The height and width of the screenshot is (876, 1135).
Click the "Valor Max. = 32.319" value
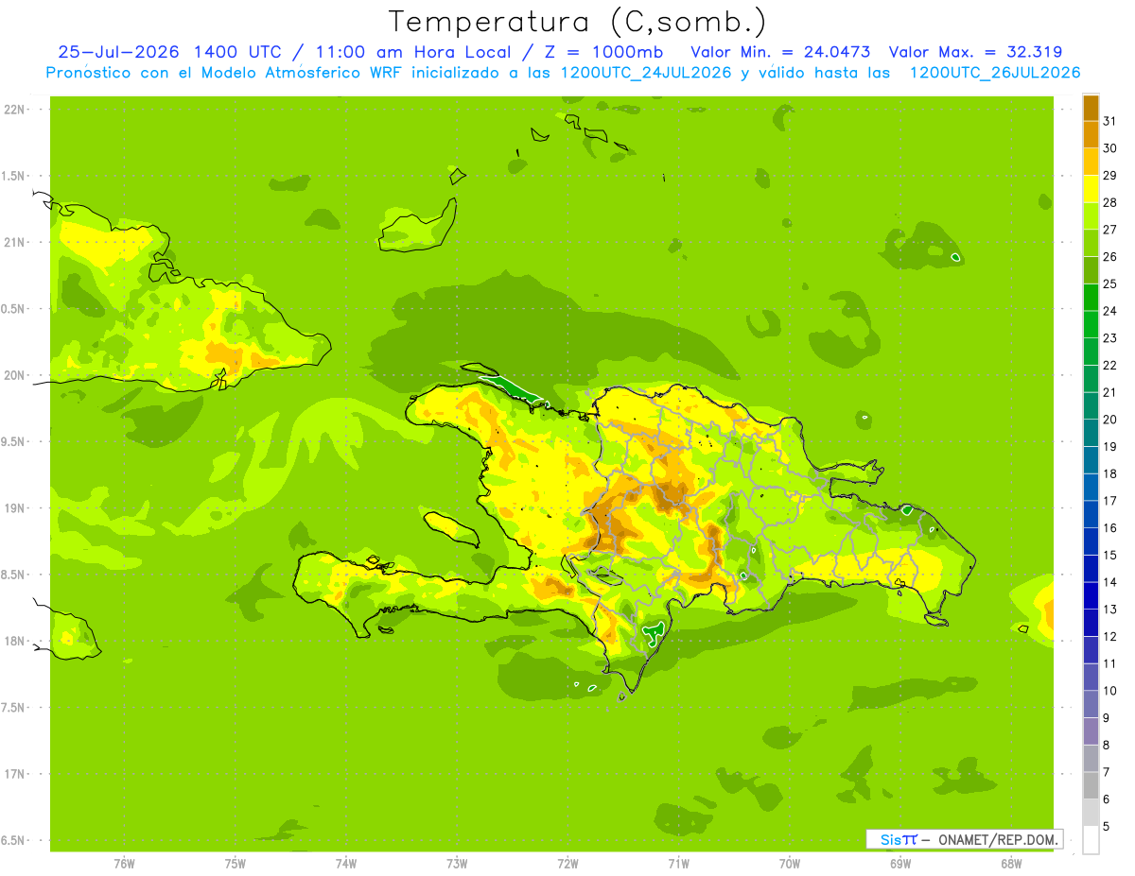tap(975, 52)
